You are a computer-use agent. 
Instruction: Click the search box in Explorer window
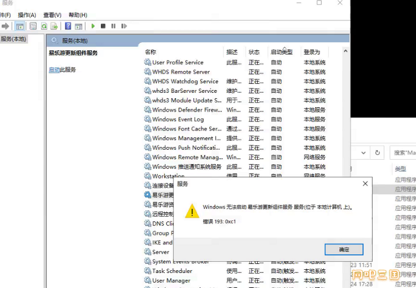click(403, 153)
